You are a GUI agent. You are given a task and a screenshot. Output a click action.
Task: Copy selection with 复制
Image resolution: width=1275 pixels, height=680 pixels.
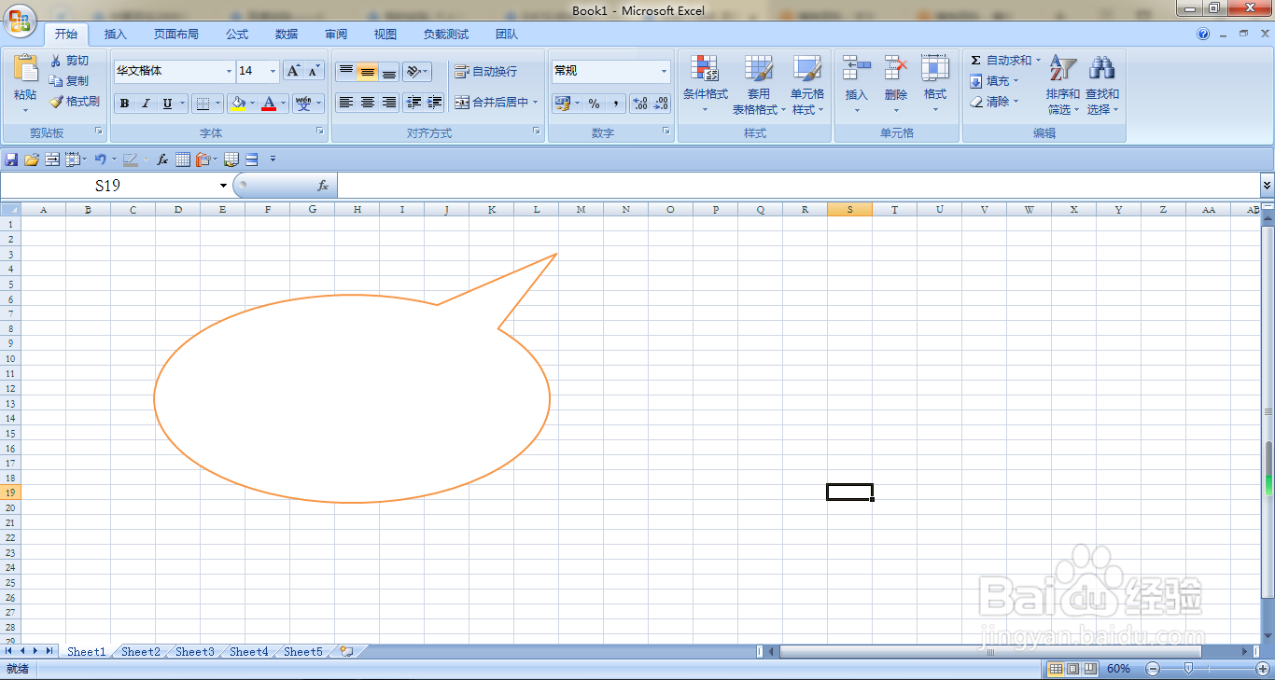(70, 80)
